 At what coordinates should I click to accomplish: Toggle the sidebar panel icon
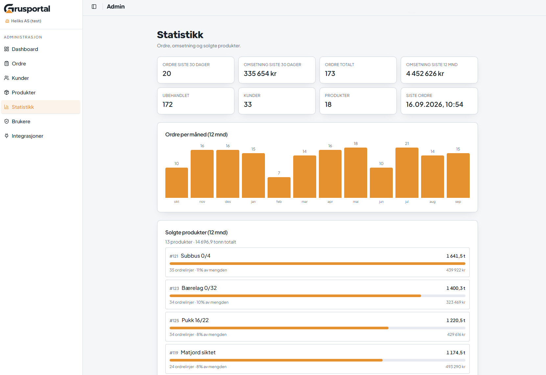(94, 7)
